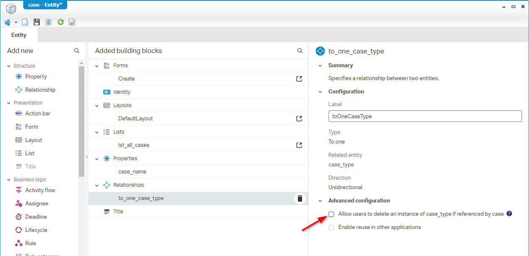Collapse the Relationships tree node
529x256 pixels.
[x=97, y=185]
